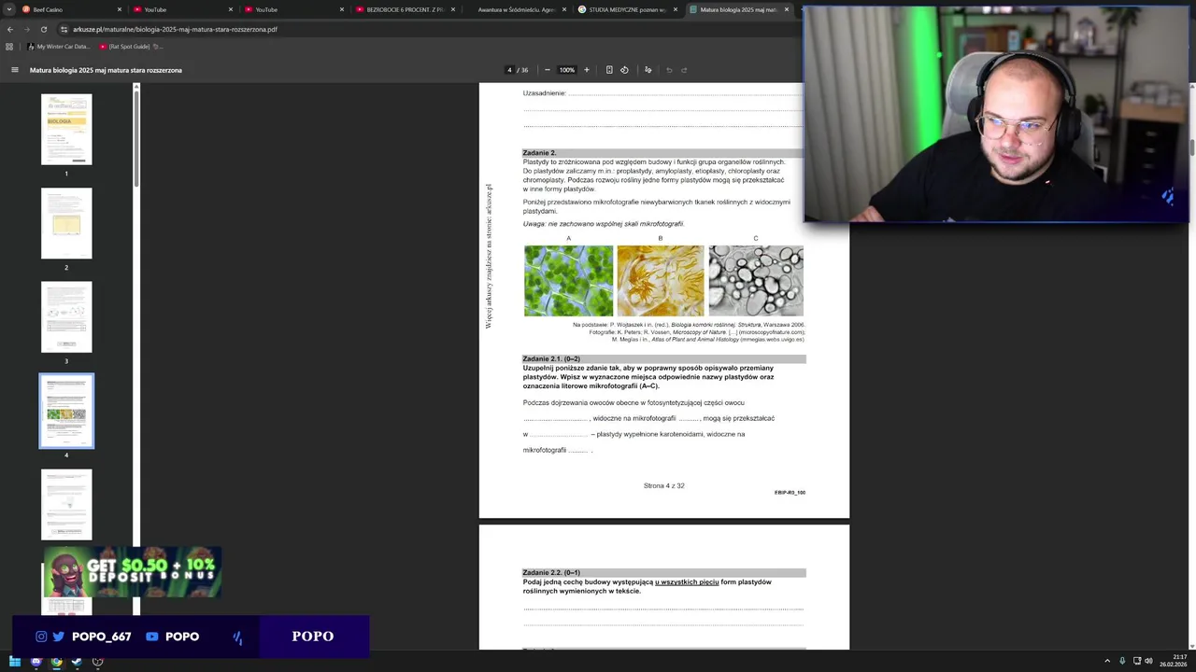The image size is (1196, 672).
Task: Select page 3 thumbnail
Action: 66,317
